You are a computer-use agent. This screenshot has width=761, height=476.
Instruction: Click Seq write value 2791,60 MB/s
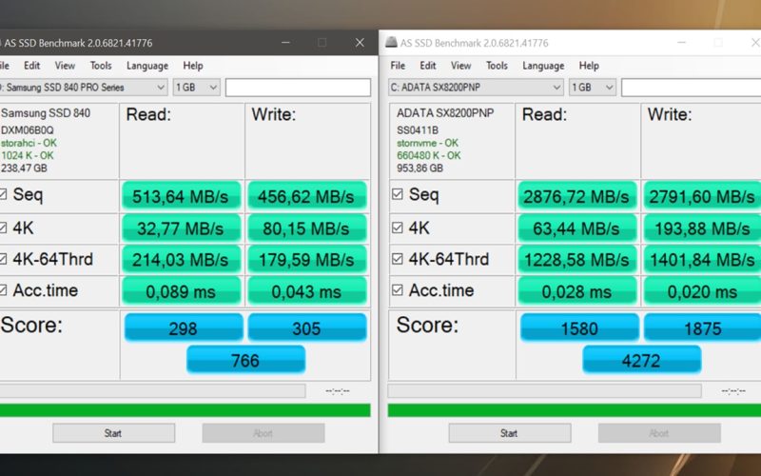[x=702, y=195]
